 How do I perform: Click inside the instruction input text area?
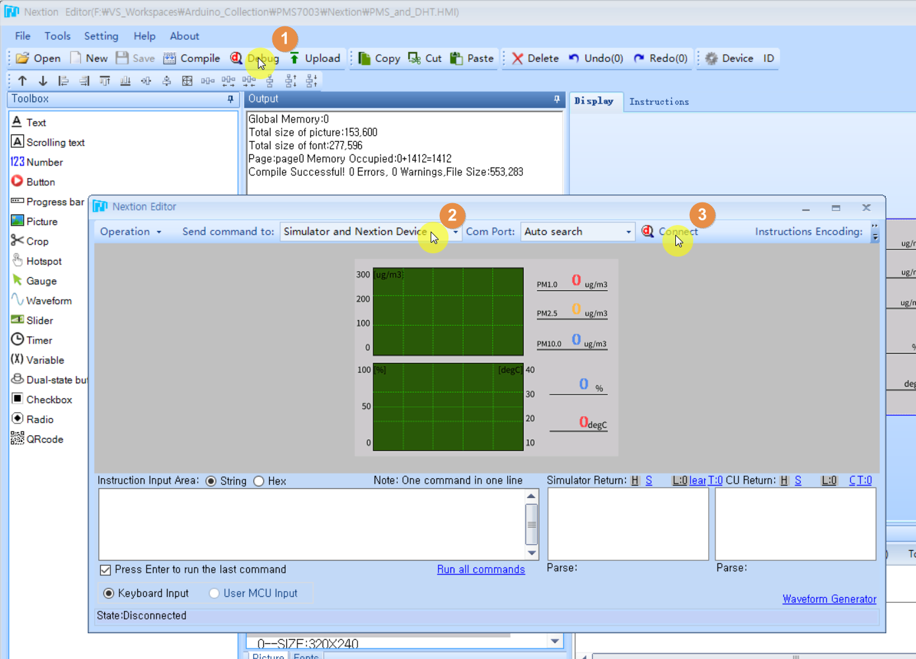pos(312,524)
